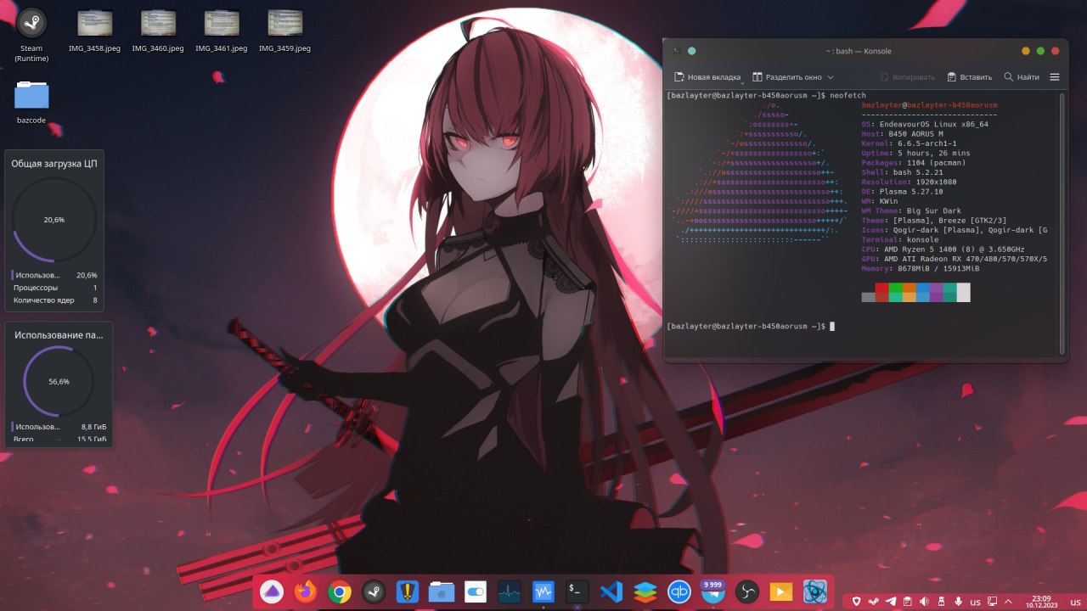The height and width of the screenshot is (611, 1087).
Task: Launch Visual Studio Code from the dock
Action: pyautogui.click(x=611, y=591)
